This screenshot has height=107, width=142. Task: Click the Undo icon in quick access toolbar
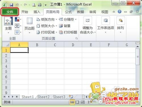17,5
